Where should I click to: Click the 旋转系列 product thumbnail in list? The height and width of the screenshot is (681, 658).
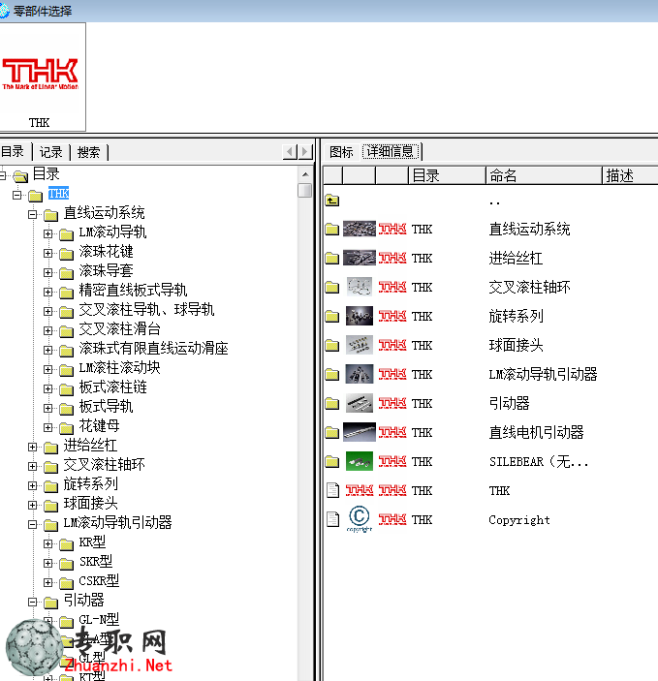point(359,316)
